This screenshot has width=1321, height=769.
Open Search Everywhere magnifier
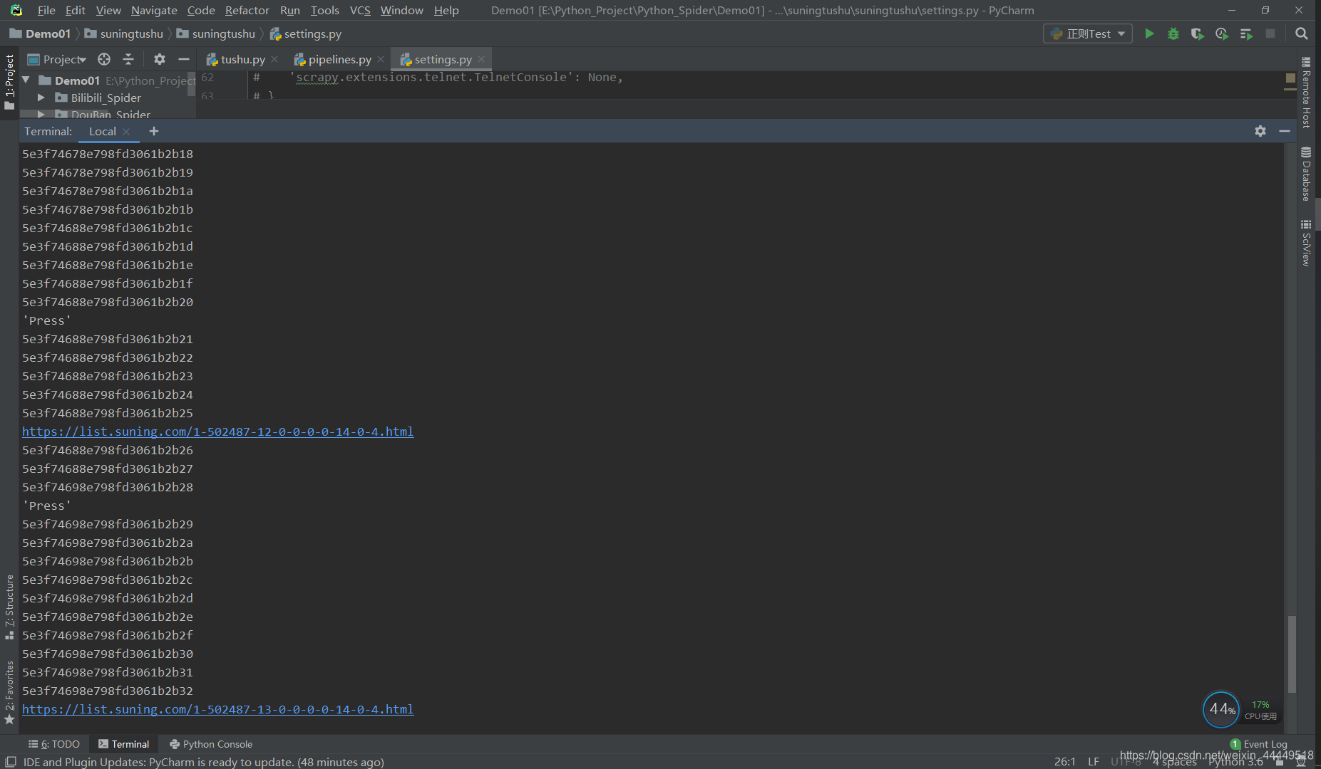[x=1302, y=33]
